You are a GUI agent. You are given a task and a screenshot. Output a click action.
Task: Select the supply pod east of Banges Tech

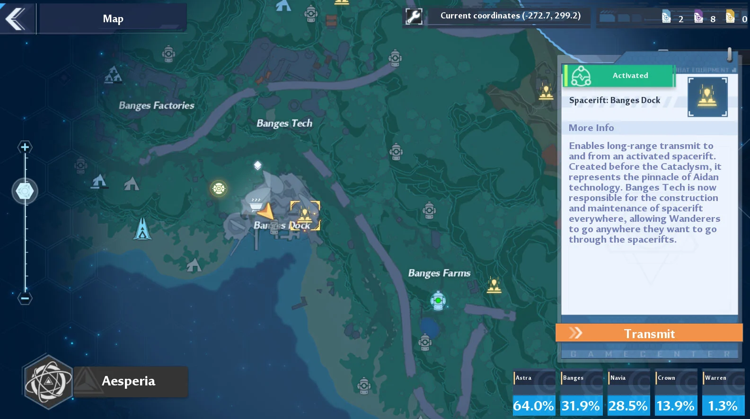click(x=396, y=152)
